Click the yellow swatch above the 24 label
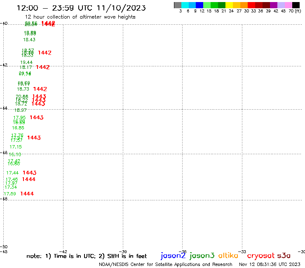 coord(229,5)
